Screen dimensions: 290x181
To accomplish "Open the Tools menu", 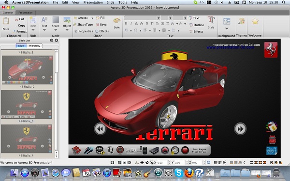I will pos(122,2).
